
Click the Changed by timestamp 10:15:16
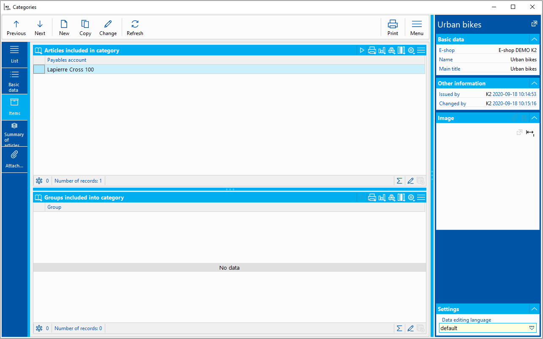(x=514, y=104)
